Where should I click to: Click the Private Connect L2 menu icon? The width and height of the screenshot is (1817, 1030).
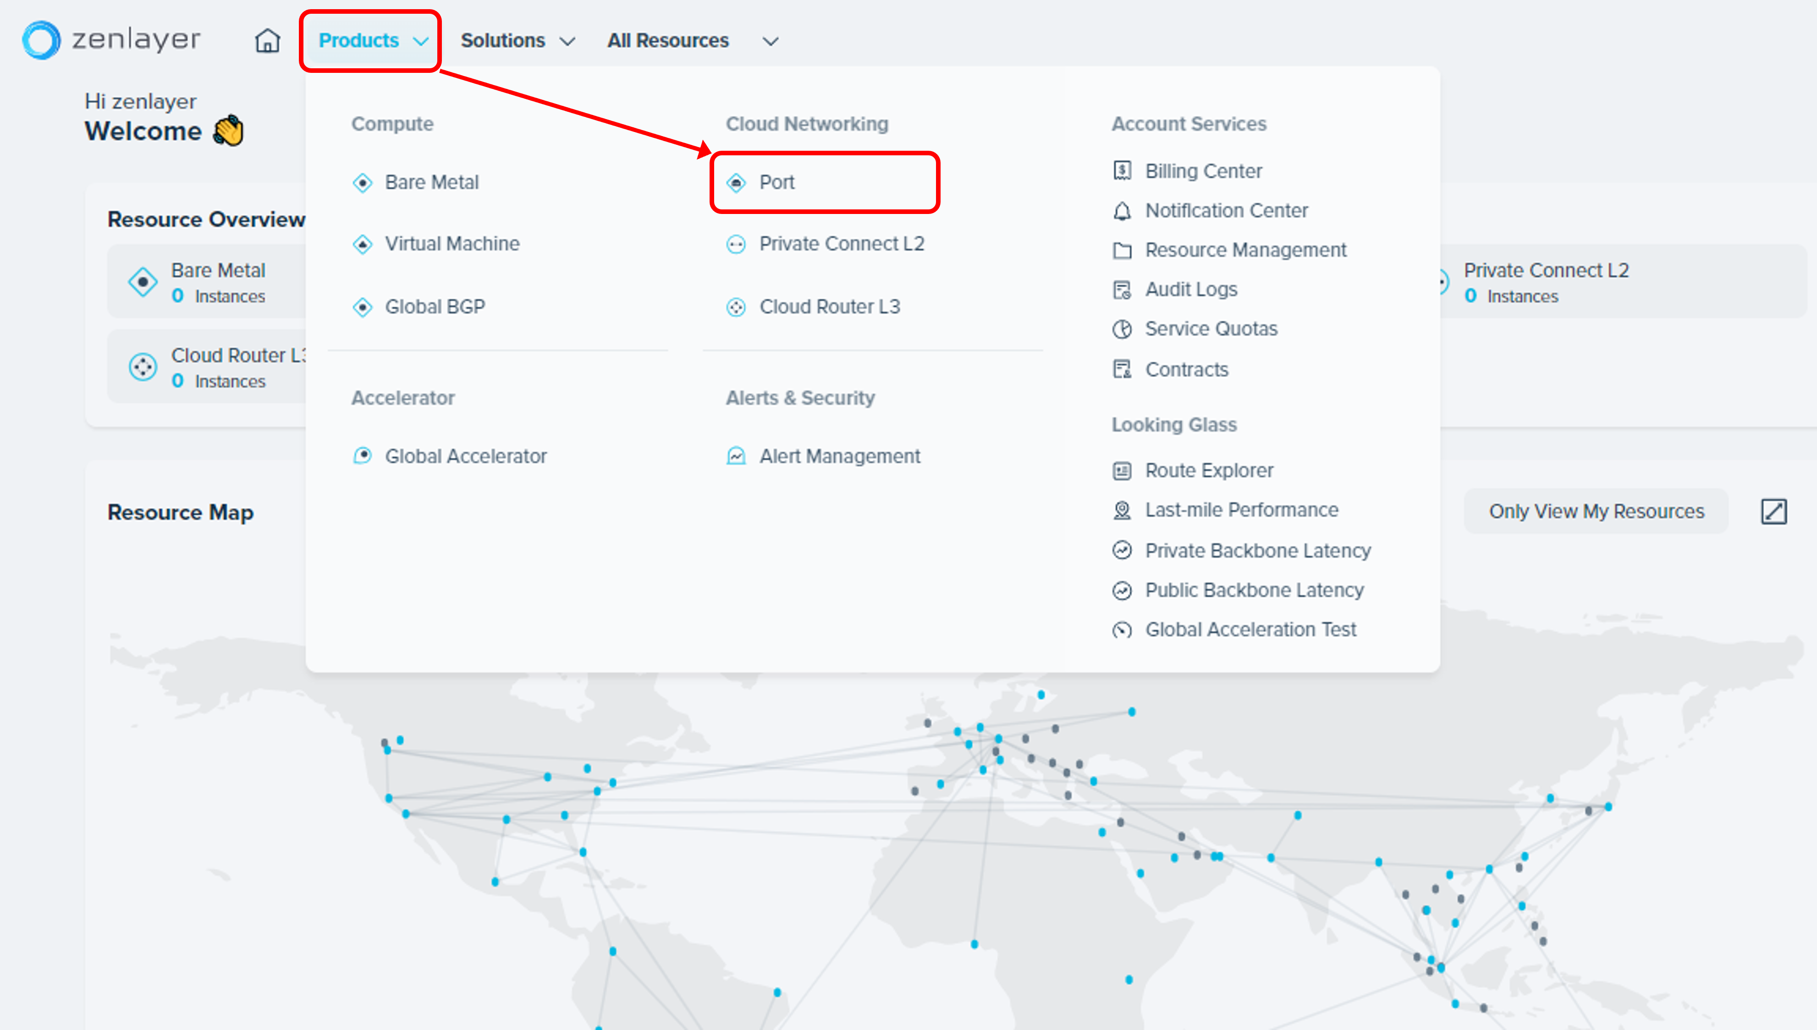point(736,245)
